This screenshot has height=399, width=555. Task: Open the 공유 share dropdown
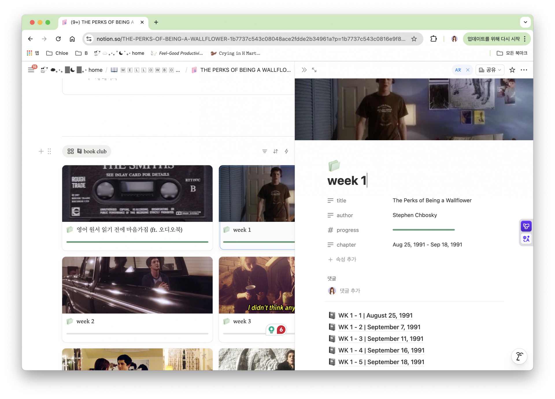490,70
